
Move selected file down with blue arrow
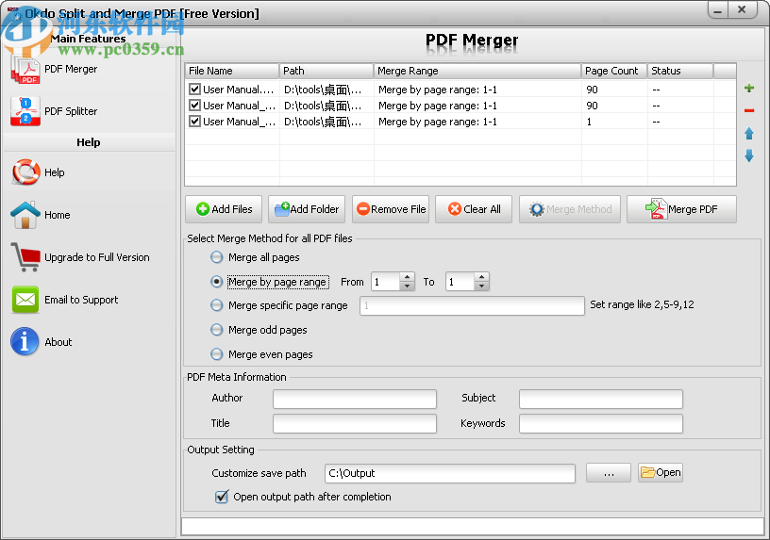[x=749, y=155]
